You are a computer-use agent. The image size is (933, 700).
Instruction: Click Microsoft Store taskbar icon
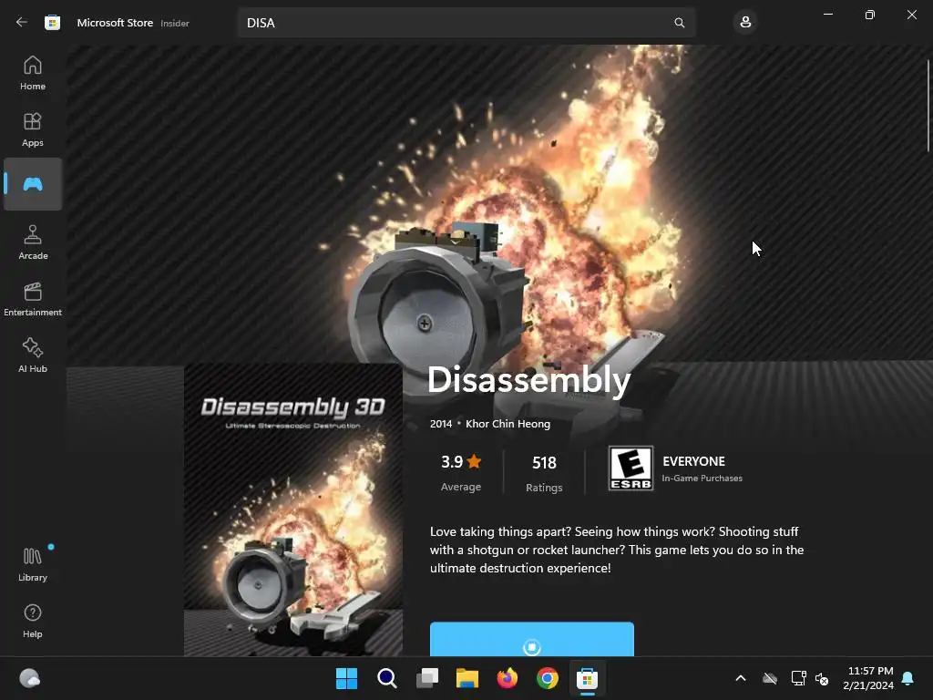(588, 678)
